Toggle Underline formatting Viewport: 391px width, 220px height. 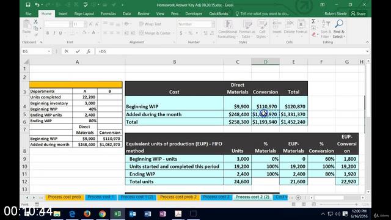60,33
